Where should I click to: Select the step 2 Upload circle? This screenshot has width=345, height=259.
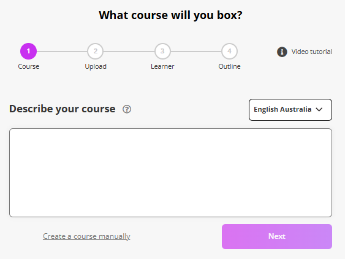(95, 51)
